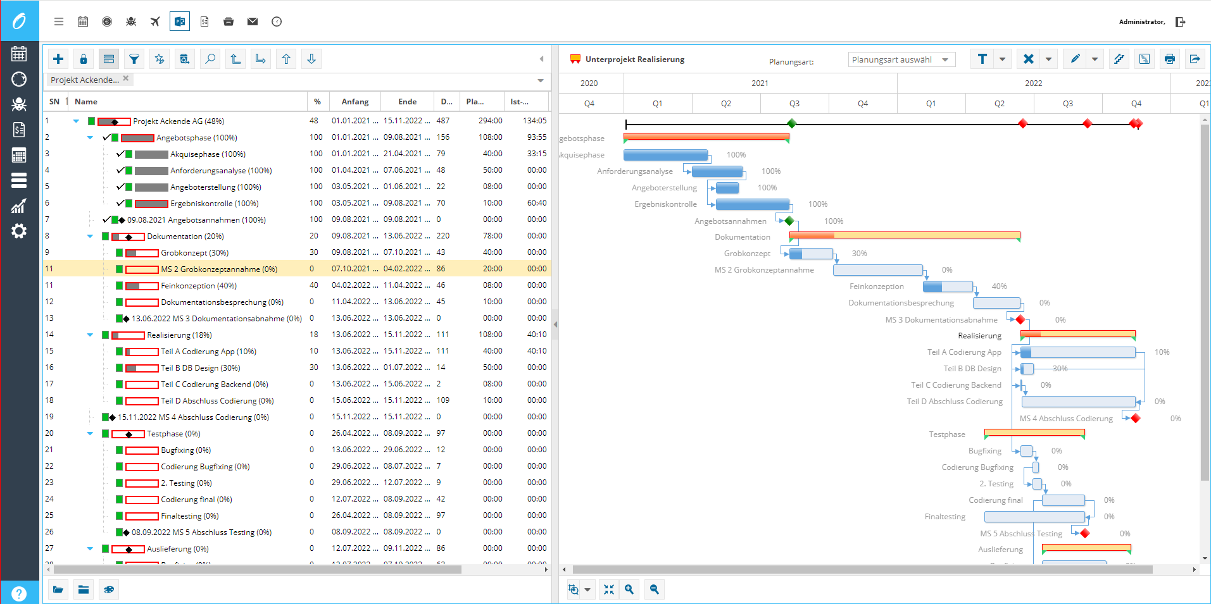Click the bug icon in top toolbar
This screenshot has width=1211, height=604.
pos(131,22)
